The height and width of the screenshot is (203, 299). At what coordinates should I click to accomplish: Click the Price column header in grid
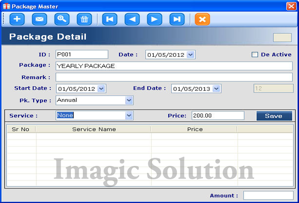[x=194, y=129]
